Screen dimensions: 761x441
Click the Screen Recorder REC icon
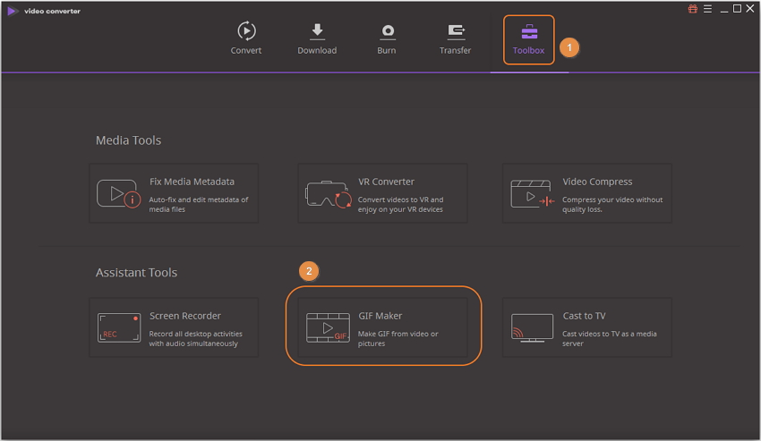click(119, 327)
